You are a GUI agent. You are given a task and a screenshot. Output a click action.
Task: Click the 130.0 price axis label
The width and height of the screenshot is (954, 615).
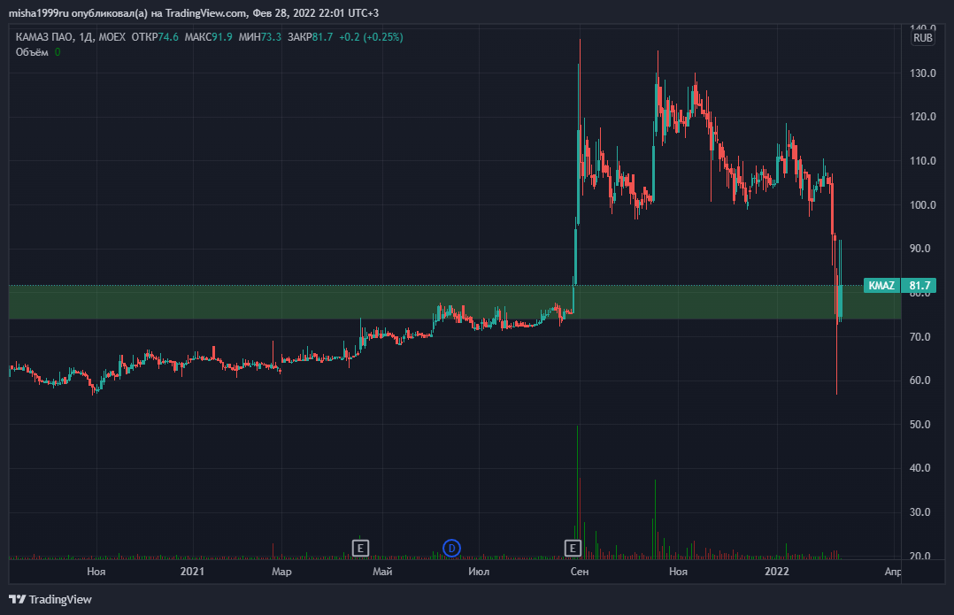(x=922, y=73)
